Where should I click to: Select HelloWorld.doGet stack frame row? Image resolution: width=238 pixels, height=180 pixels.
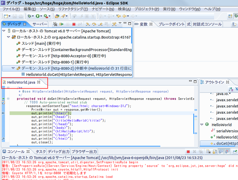tap(67, 74)
